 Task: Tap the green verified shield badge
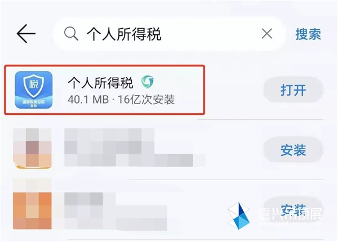(x=148, y=82)
